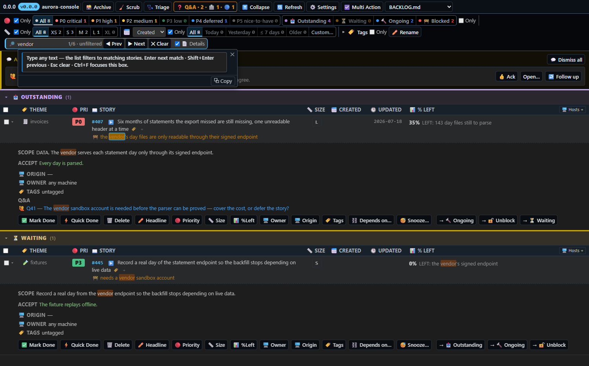Collapse the OUTSTANDING section

pos(6,97)
